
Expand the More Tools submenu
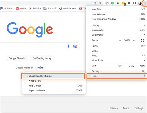116,60
